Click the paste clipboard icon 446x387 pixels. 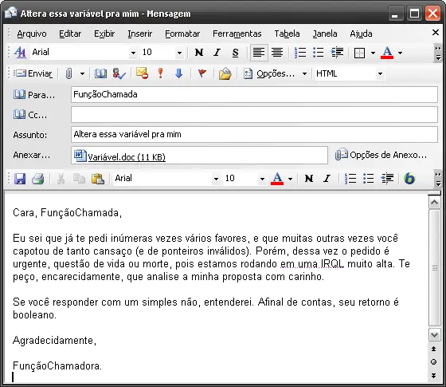tap(97, 179)
